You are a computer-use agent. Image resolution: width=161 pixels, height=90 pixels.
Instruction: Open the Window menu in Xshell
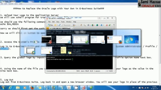69,22
